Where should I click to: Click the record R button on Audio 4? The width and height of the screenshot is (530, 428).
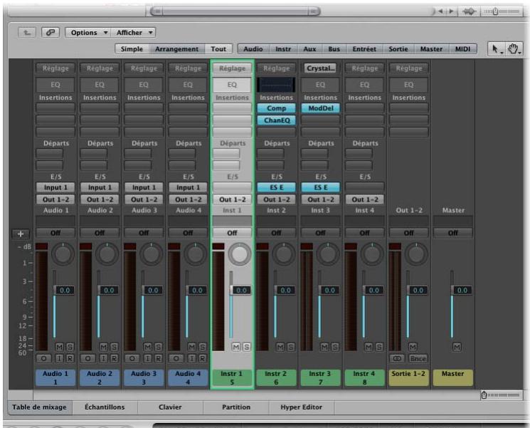pos(202,358)
